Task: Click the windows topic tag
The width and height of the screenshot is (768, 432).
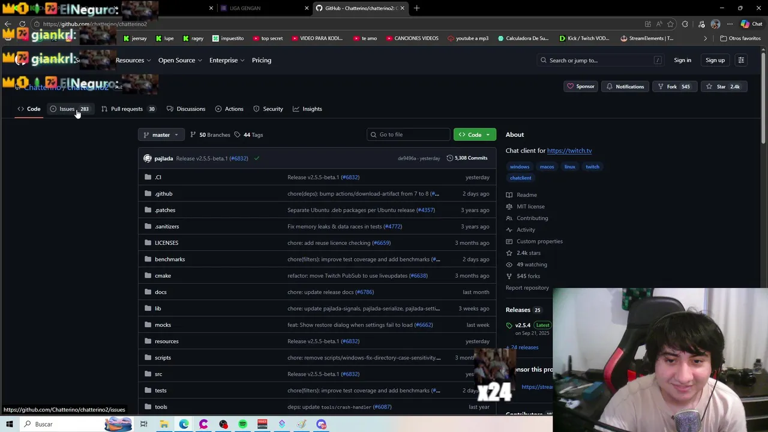Action: point(520,167)
